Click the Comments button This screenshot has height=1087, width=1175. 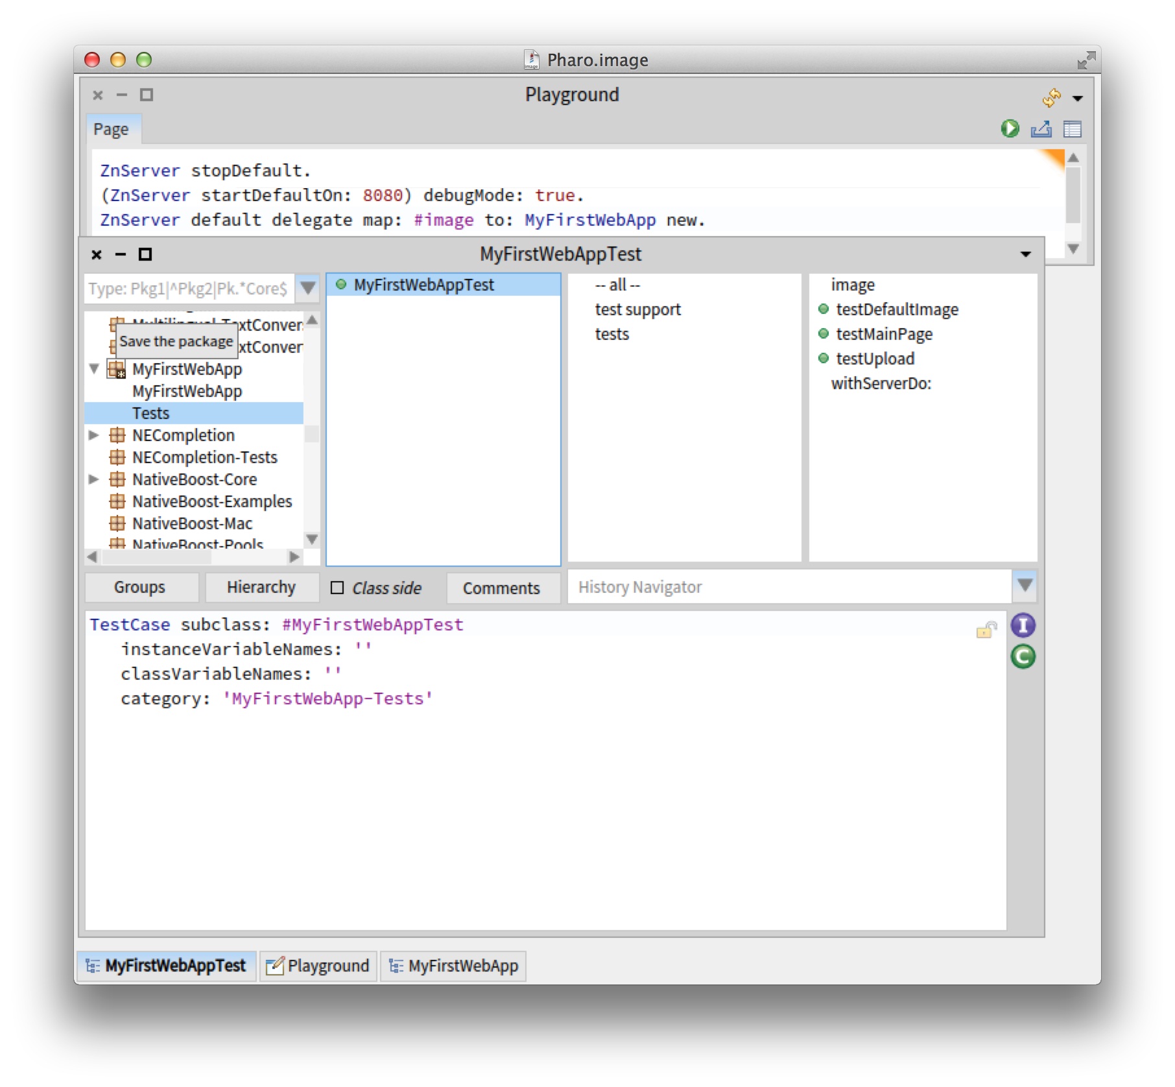click(x=501, y=588)
